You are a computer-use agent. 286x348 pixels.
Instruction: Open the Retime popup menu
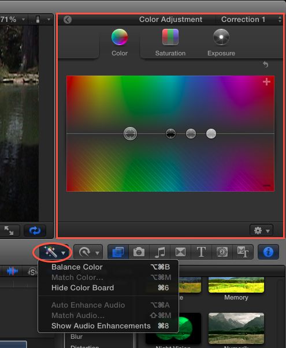coord(88,252)
